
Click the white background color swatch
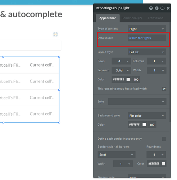click(144, 125)
